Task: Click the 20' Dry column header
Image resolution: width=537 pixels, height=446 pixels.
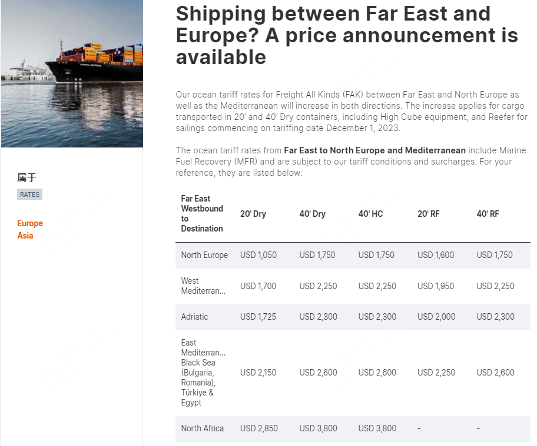Action: (x=253, y=214)
